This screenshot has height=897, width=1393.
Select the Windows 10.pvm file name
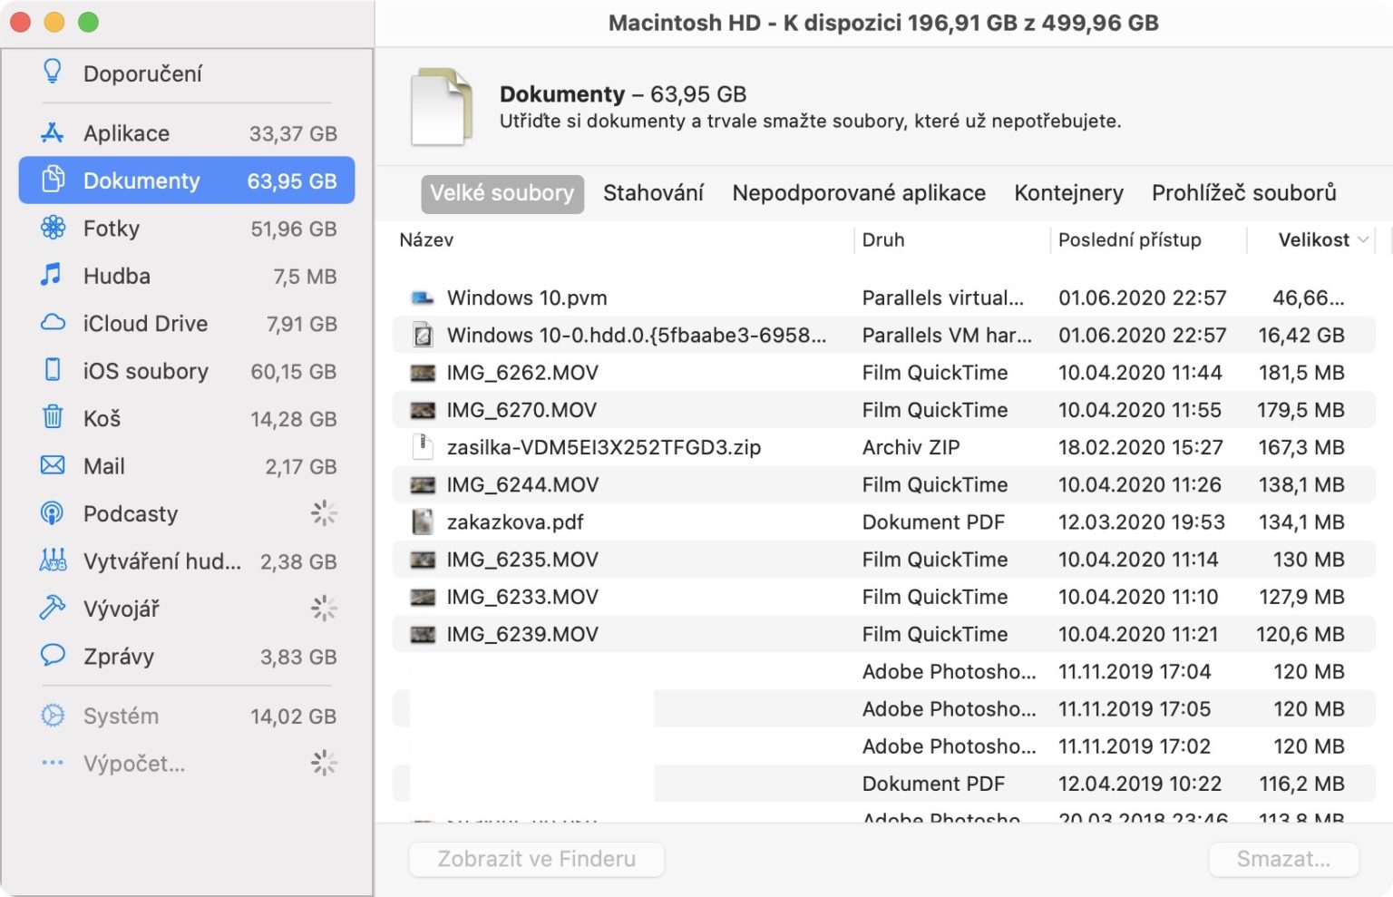[x=527, y=297]
